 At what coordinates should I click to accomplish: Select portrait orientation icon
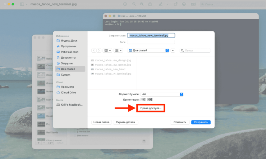[144, 100]
